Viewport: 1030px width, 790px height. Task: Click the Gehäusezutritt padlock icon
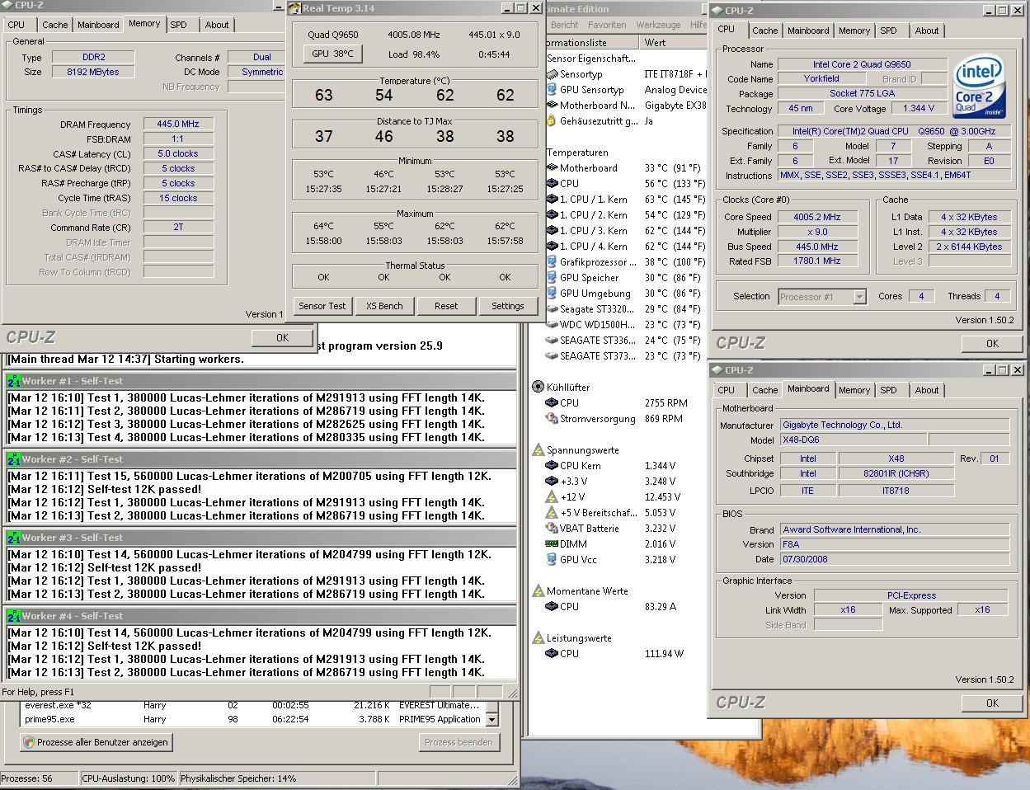(552, 121)
